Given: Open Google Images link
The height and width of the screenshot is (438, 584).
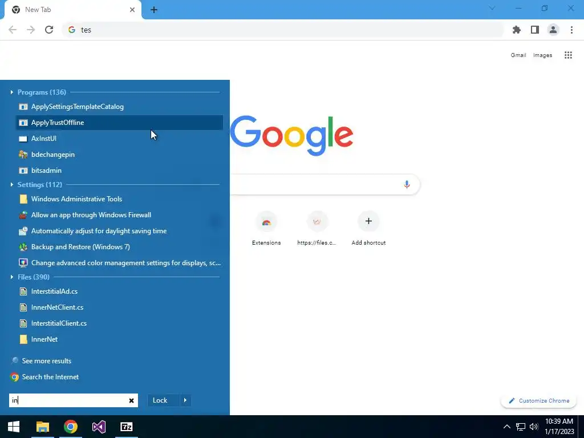Looking at the screenshot, I should coord(542,55).
